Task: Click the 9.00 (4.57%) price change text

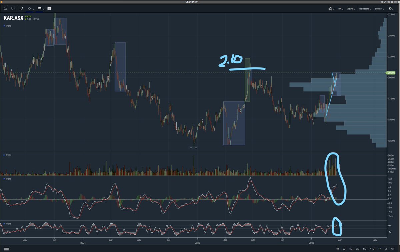Action: tap(33, 19)
